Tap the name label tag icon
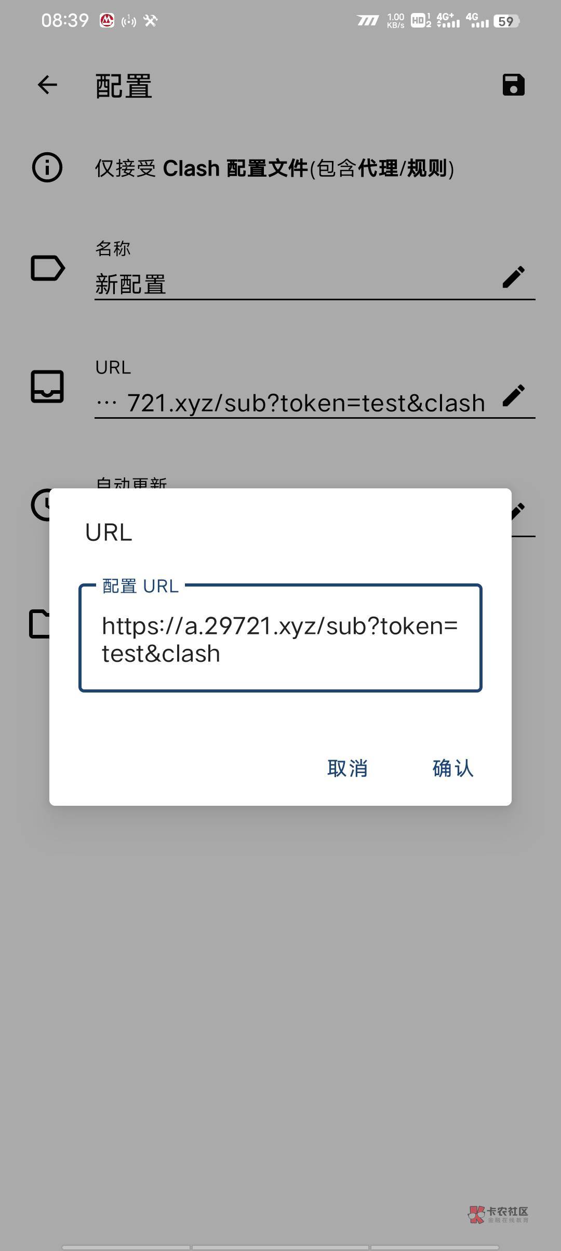This screenshot has width=561, height=1251. pos(48,268)
